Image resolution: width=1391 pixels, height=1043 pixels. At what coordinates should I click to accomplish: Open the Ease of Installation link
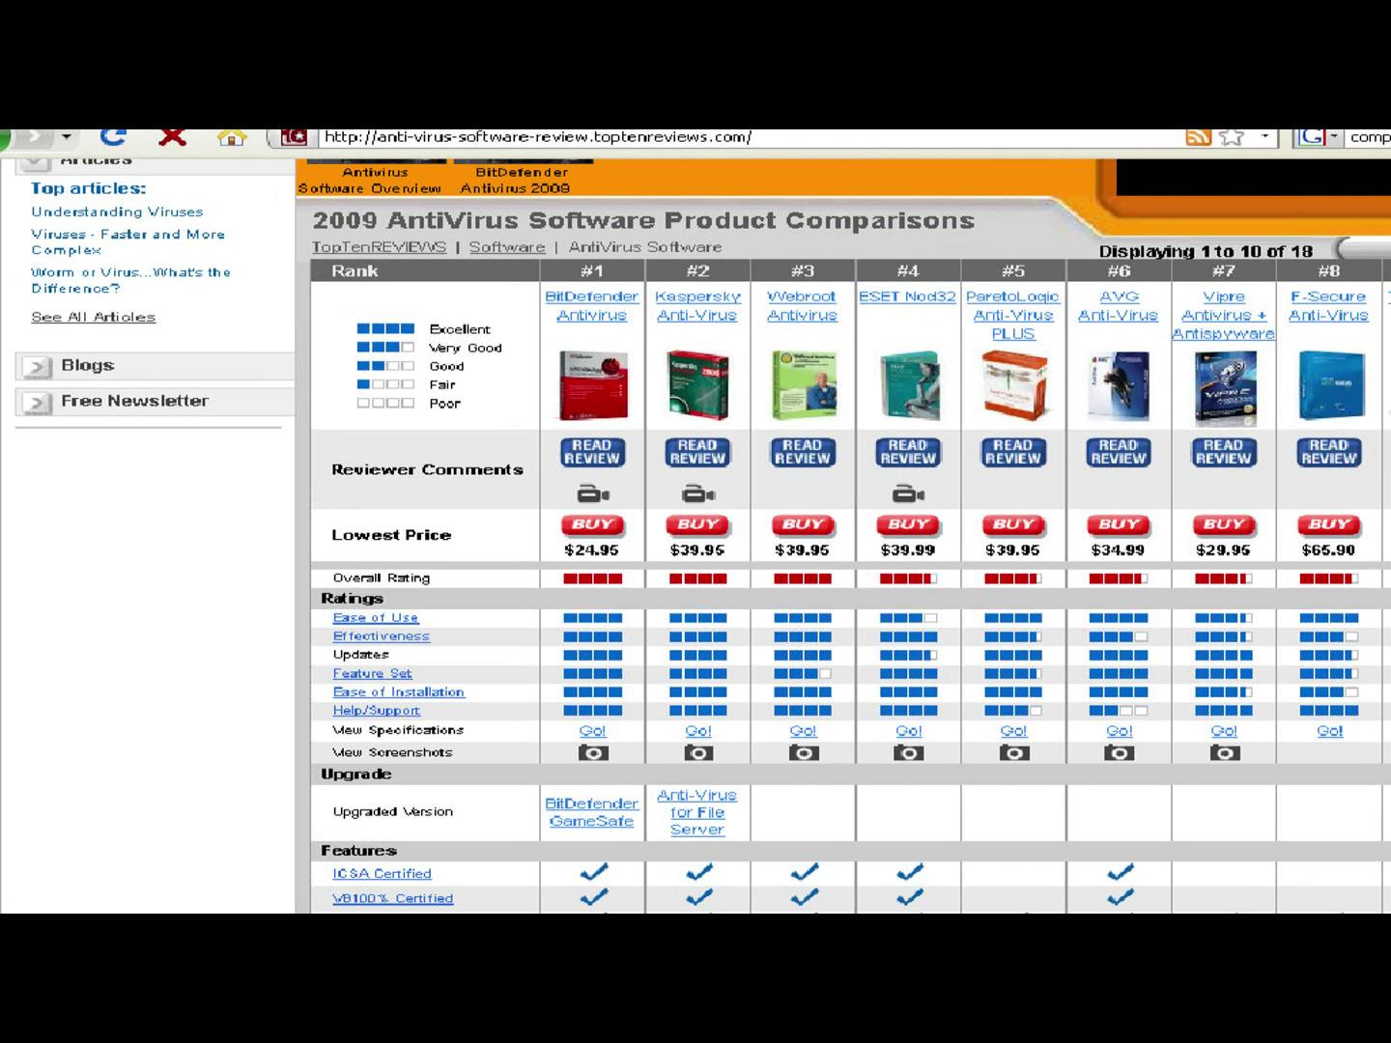(x=398, y=692)
